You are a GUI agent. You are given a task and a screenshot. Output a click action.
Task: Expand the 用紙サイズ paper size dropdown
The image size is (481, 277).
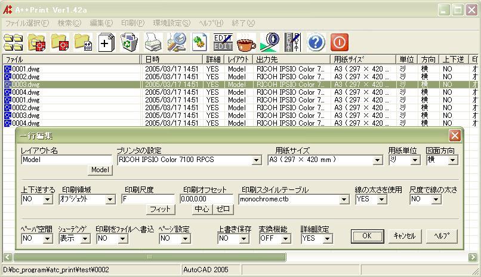[377, 160]
